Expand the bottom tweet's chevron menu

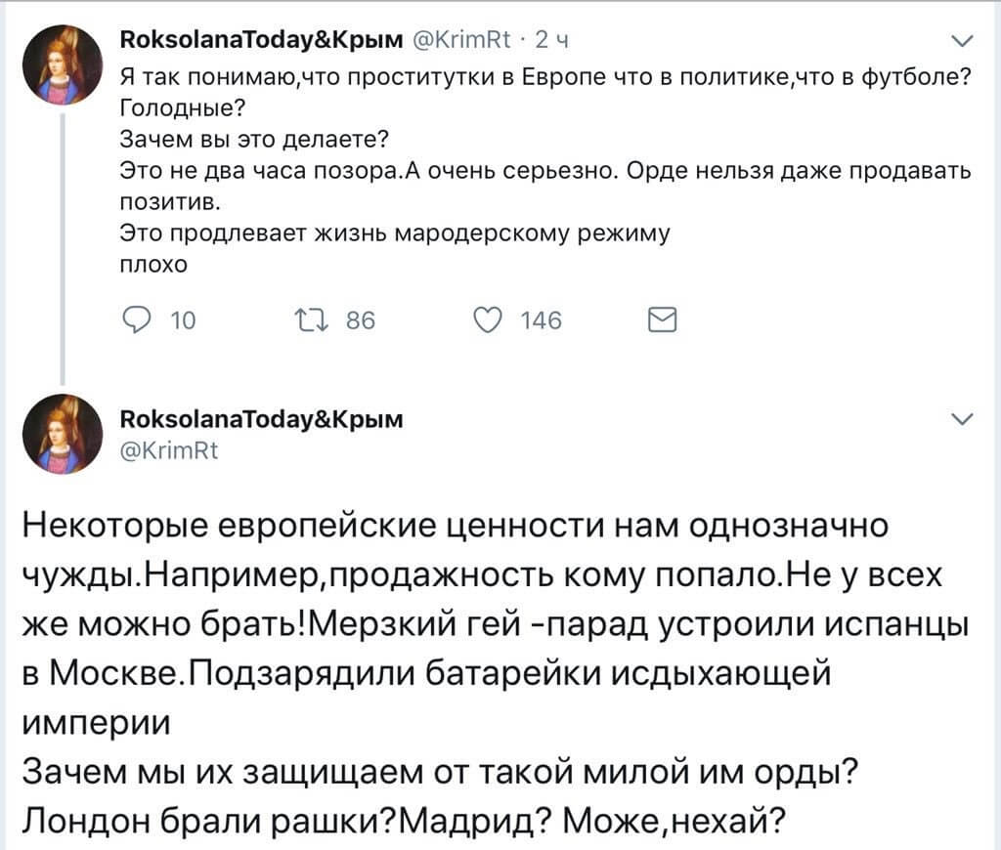pos(962,420)
